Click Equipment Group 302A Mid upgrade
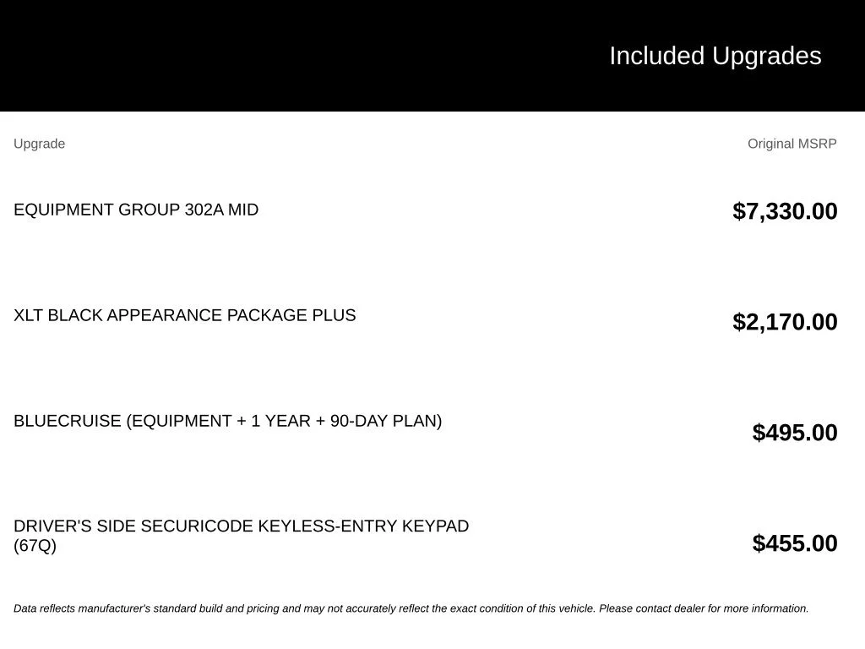This screenshot has height=649, width=865. pos(136,210)
